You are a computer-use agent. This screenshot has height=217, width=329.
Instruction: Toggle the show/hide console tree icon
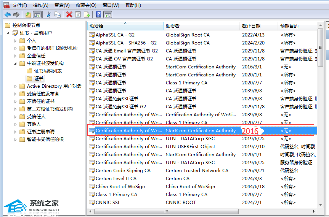click(37, 15)
